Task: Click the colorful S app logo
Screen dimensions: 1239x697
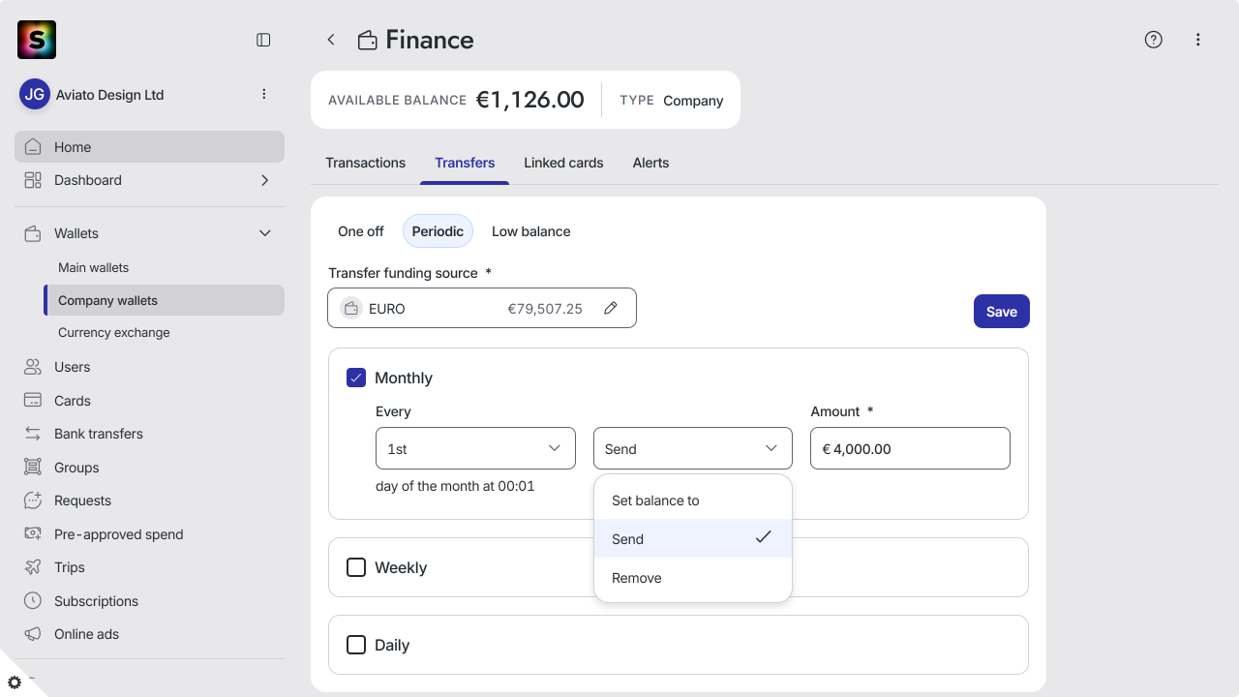Action: pos(37,40)
